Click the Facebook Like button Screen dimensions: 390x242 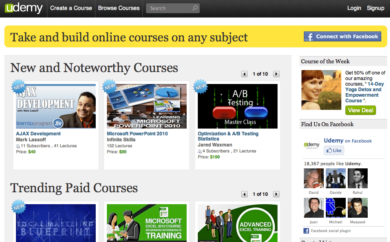point(334,150)
